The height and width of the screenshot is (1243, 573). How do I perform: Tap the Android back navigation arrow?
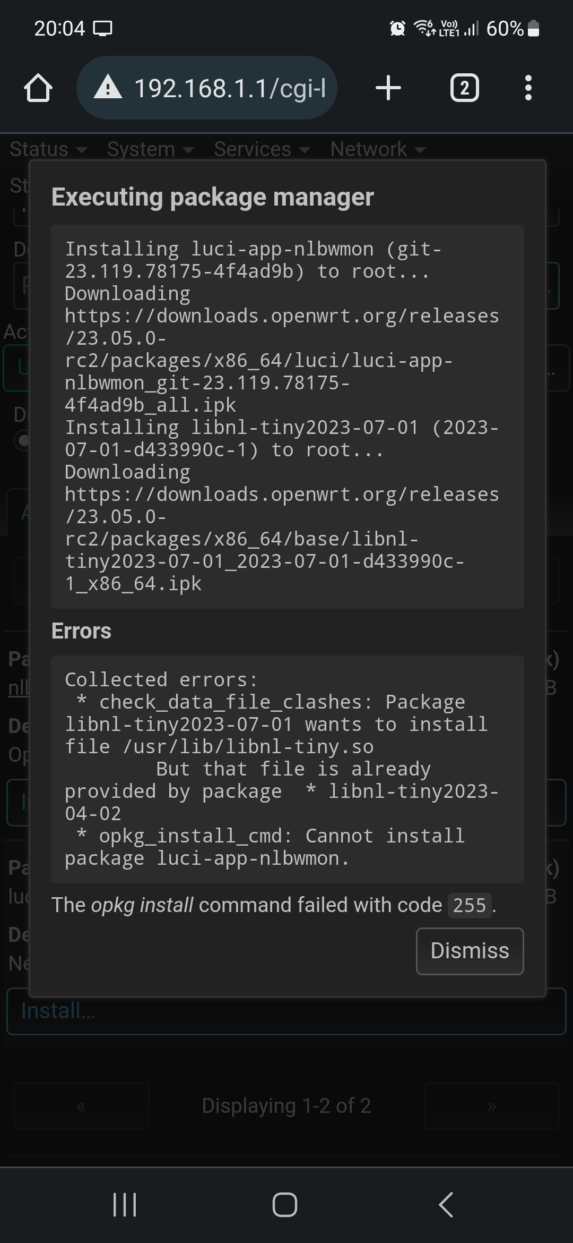point(446,1204)
